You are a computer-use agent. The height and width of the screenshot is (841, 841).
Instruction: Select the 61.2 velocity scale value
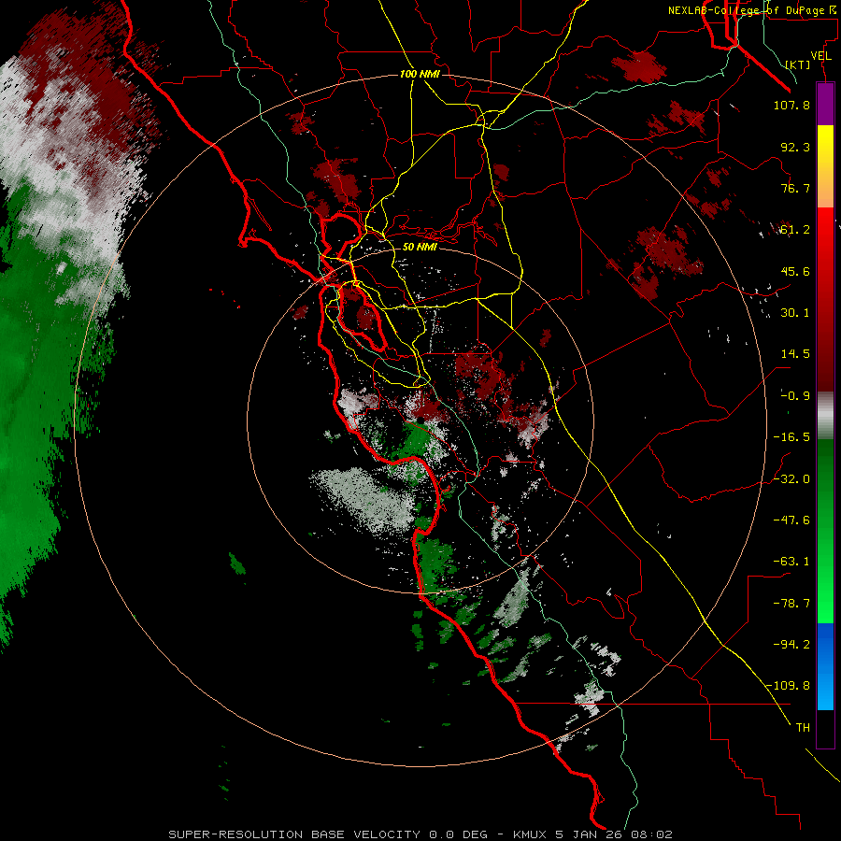tap(795, 230)
